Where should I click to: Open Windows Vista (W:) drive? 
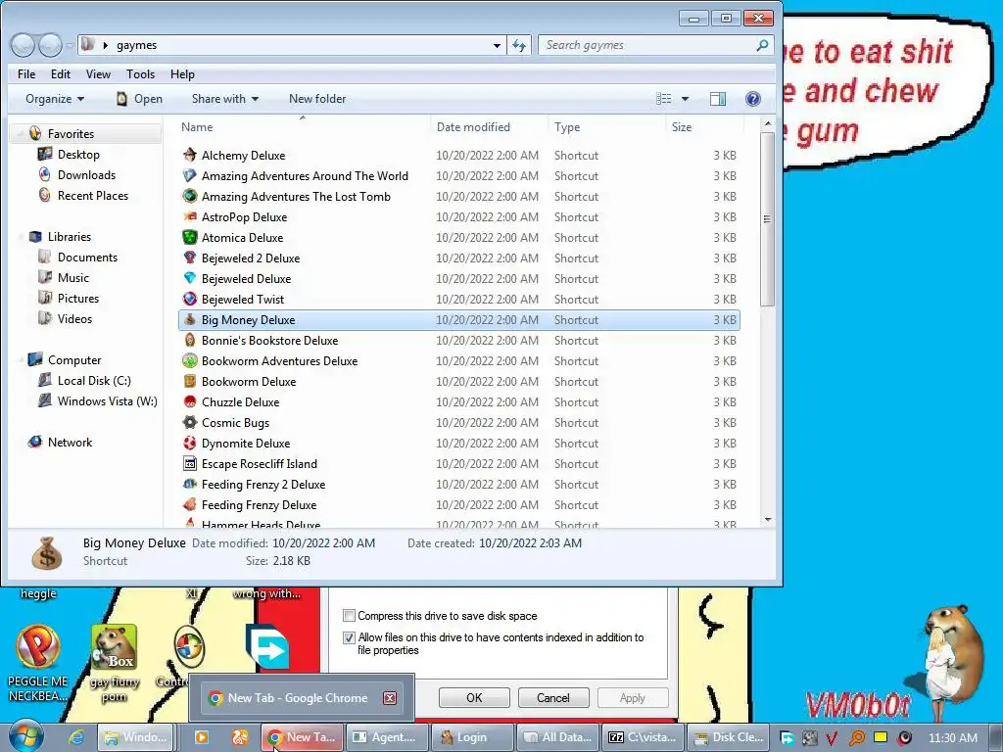(107, 400)
